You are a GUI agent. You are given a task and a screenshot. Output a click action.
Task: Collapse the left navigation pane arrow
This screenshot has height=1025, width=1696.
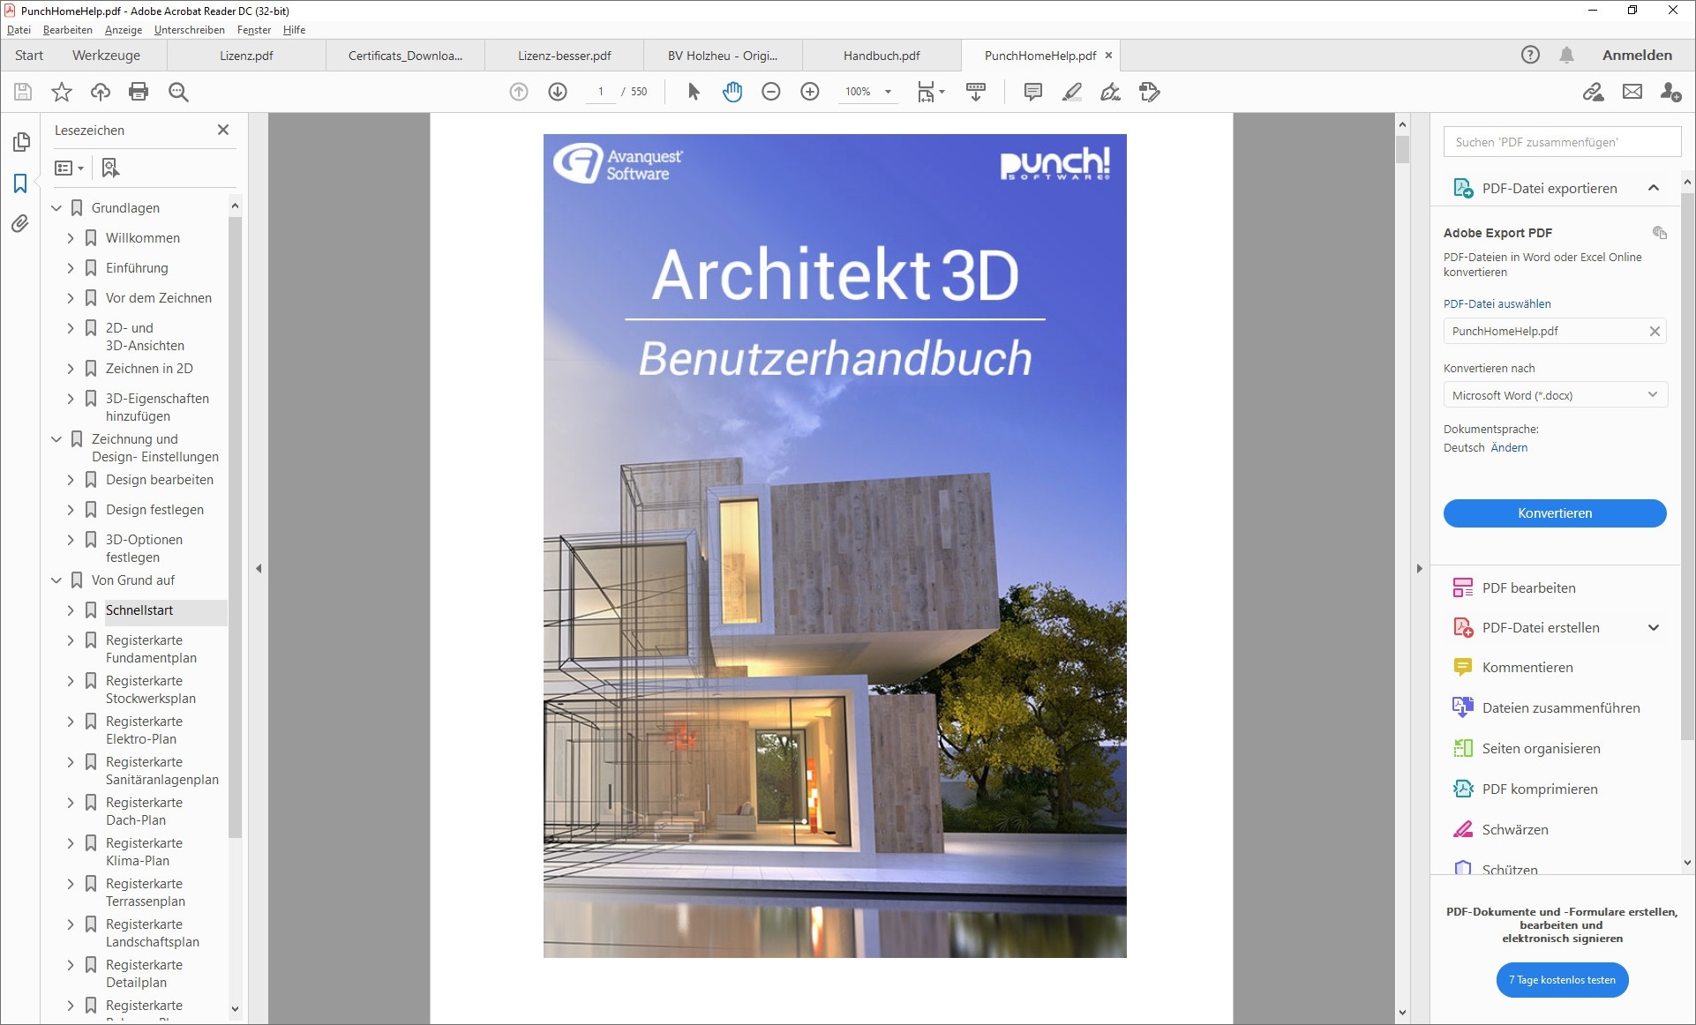tap(259, 569)
